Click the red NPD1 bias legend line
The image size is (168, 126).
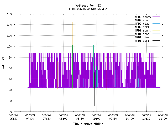tap(156, 37)
